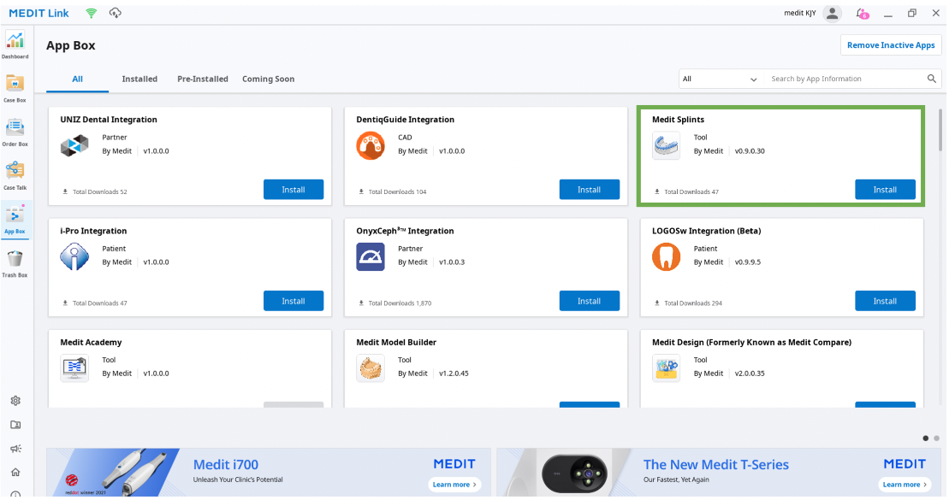Open the Coming Soon tab
Image resolution: width=949 pixels, height=500 pixels.
tap(268, 79)
